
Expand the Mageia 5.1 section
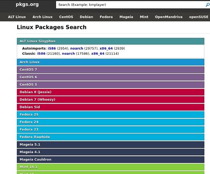(111, 144)
